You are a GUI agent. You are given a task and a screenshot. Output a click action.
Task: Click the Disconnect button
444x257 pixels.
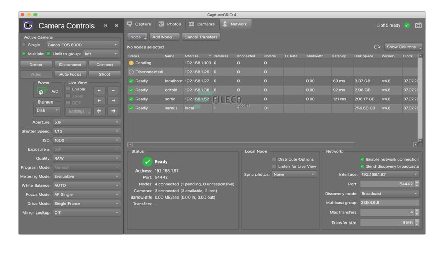[x=70, y=65]
